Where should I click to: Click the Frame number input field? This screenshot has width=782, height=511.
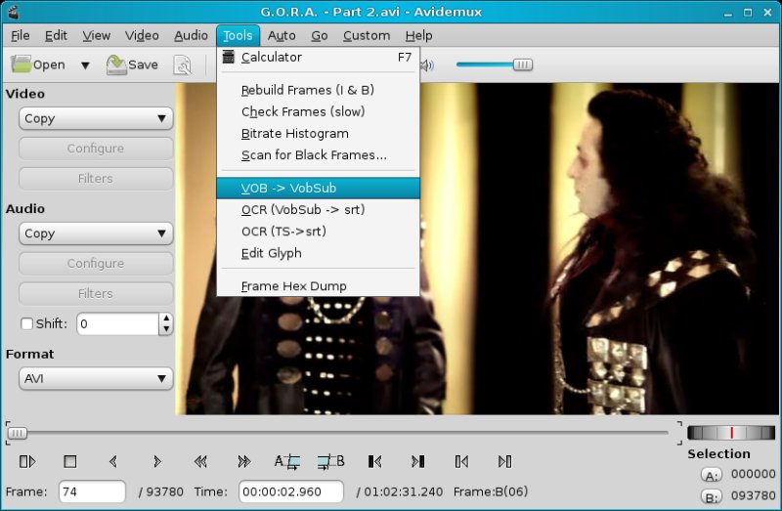click(92, 492)
